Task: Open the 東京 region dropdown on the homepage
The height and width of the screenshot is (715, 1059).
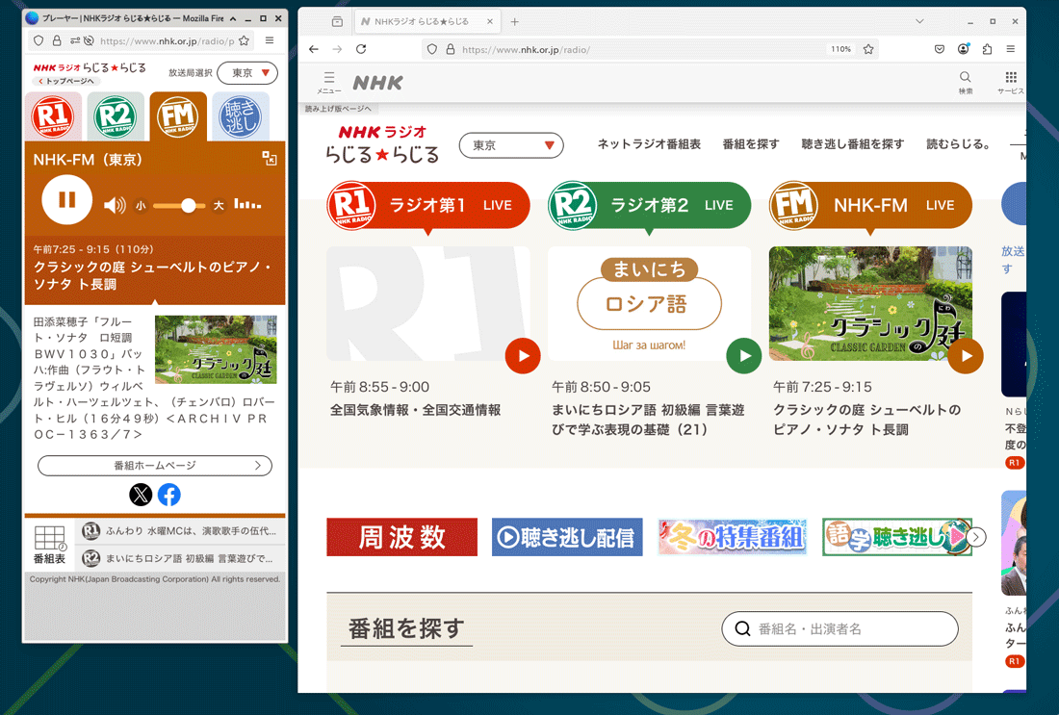Action: pyautogui.click(x=511, y=145)
